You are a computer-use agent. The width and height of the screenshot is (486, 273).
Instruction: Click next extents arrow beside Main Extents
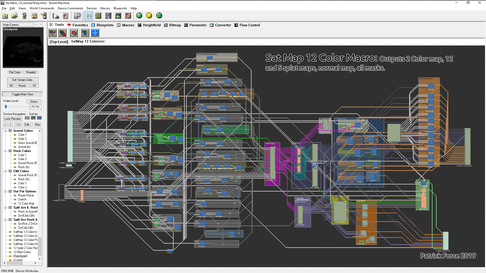(41, 25)
